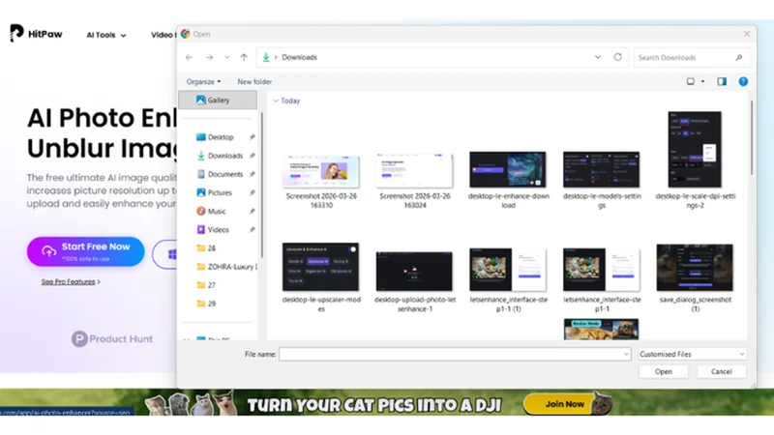
Task: Click the pin icon beside Downloads
Action: click(x=253, y=156)
